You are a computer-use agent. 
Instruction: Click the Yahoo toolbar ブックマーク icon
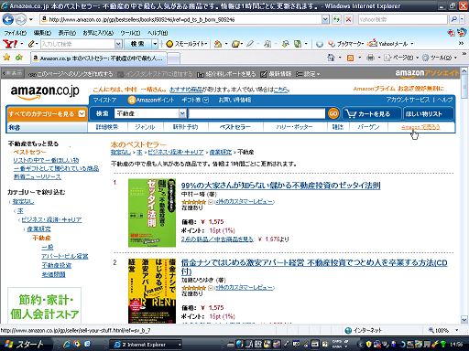(332, 44)
